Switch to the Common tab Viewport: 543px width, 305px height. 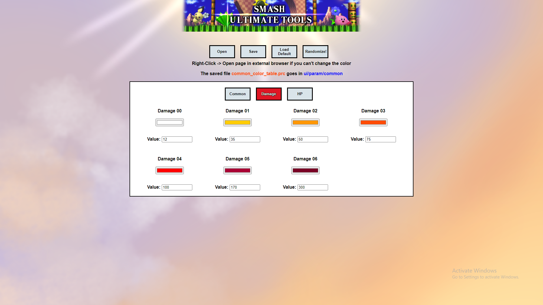pyautogui.click(x=237, y=94)
